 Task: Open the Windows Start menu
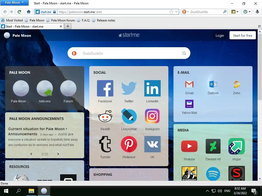click(6, 191)
